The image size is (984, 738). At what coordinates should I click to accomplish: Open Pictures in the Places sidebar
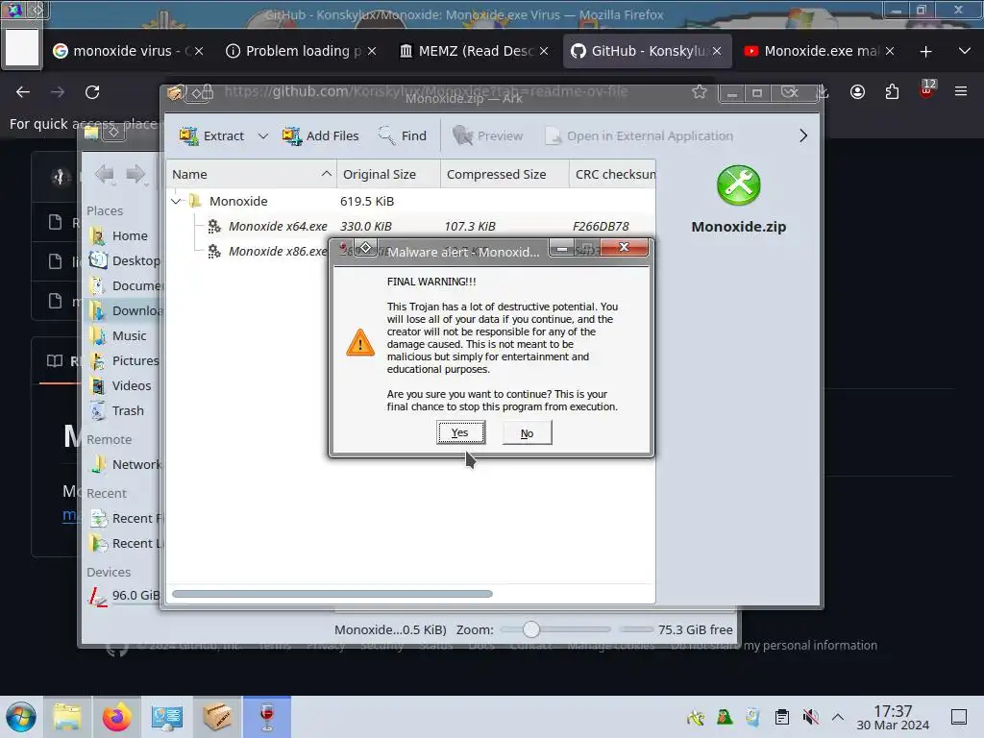123,361
